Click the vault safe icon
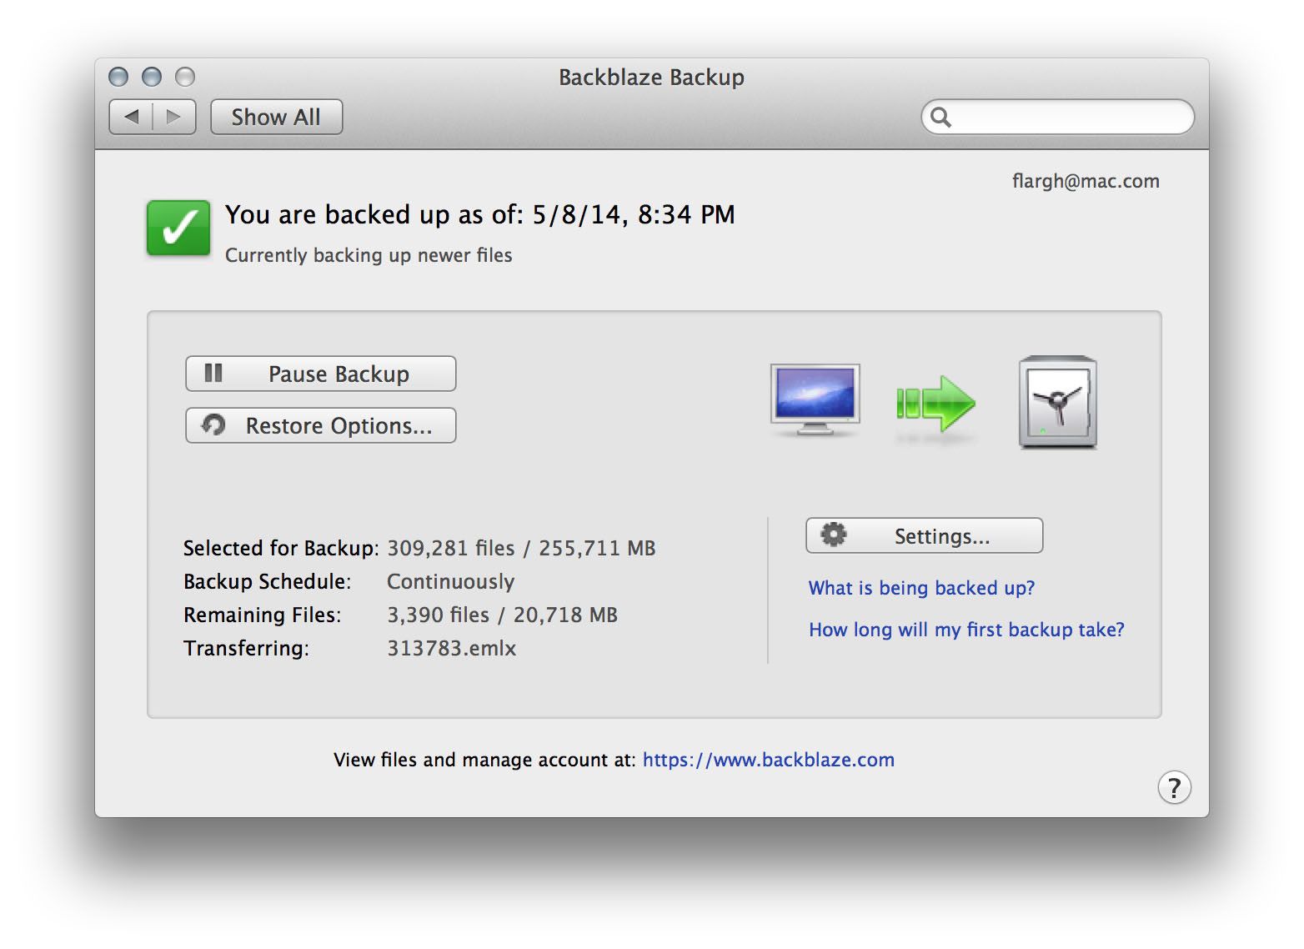The image size is (1304, 949). (x=1057, y=403)
